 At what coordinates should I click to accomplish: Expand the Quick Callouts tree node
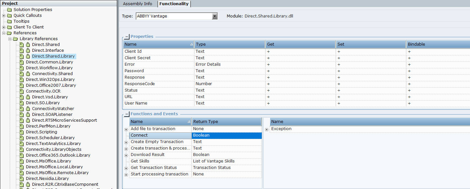(4, 16)
